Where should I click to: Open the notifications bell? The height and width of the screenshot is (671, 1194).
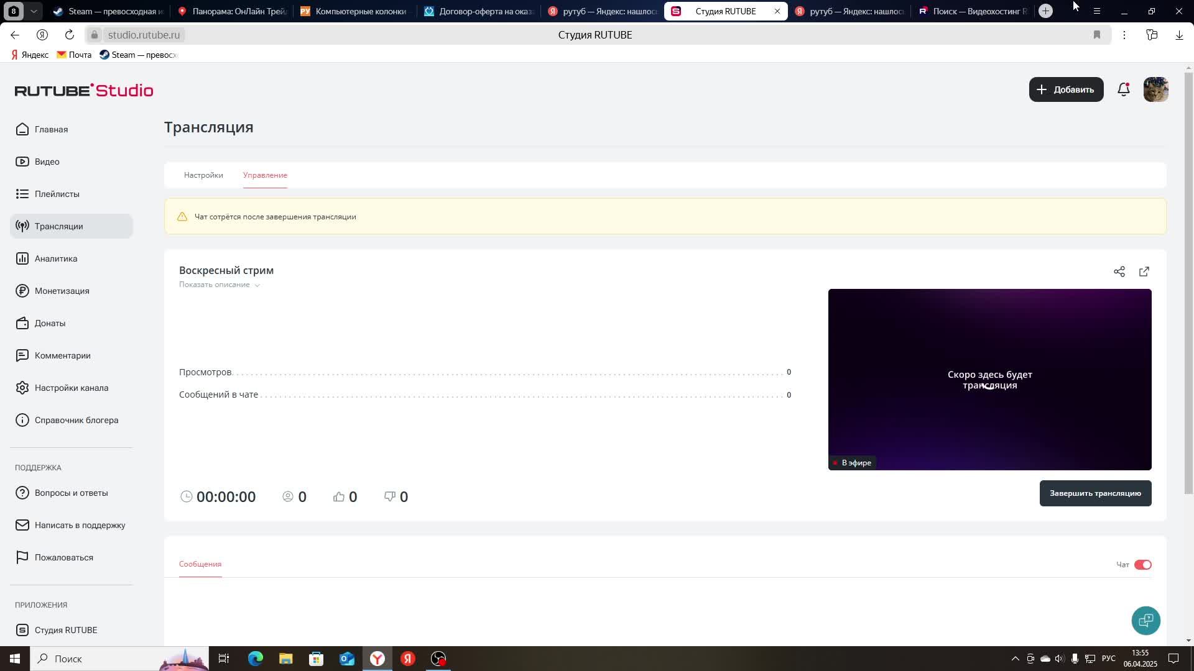1123,89
